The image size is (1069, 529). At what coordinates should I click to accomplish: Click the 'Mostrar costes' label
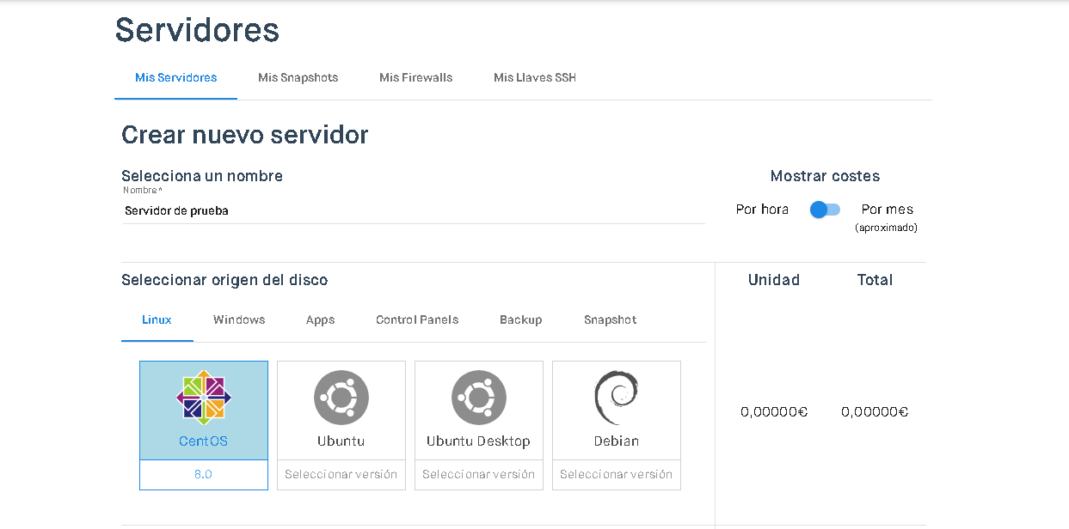826,176
